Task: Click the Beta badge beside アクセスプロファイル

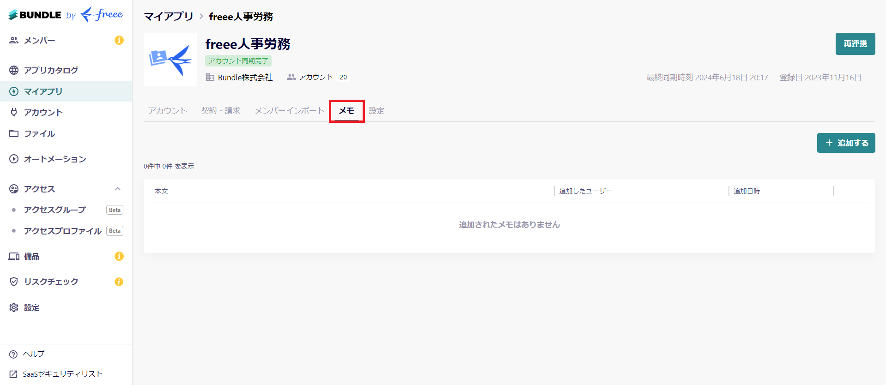Action: pos(115,231)
